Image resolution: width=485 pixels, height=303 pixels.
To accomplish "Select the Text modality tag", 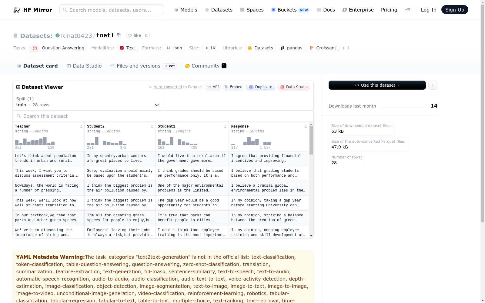I will pos(128,48).
